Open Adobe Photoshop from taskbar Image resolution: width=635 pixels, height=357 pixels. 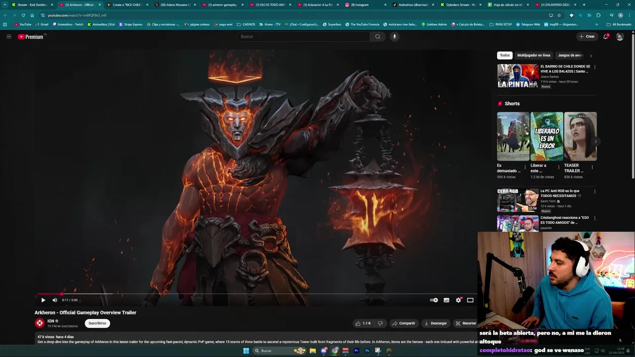(367, 351)
